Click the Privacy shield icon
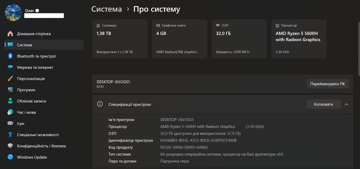This screenshot has width=360, height=169. 10,146
